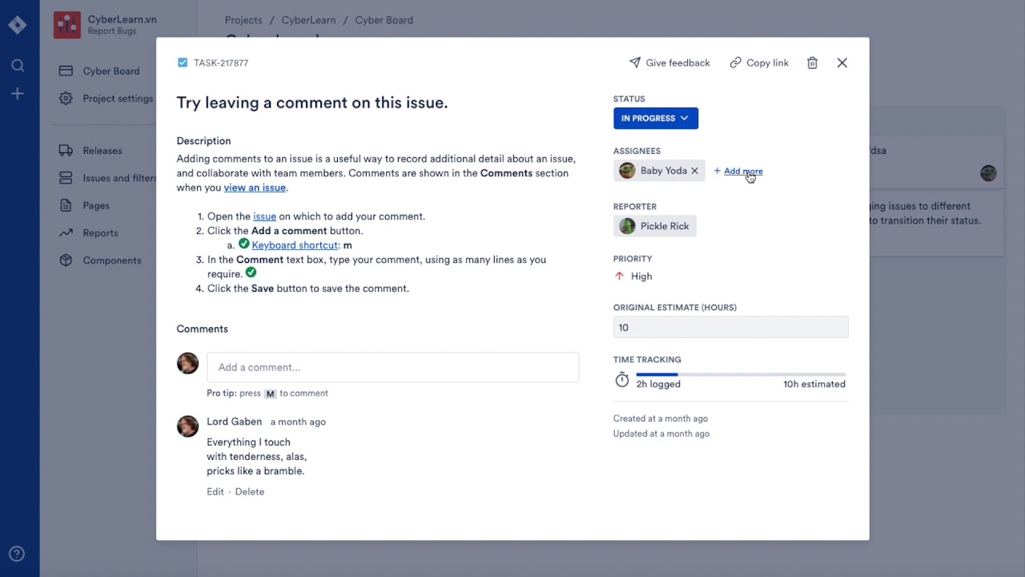Delete the Lord Gaben comment
1025x577 pixels.
click(x=249, y=491)
